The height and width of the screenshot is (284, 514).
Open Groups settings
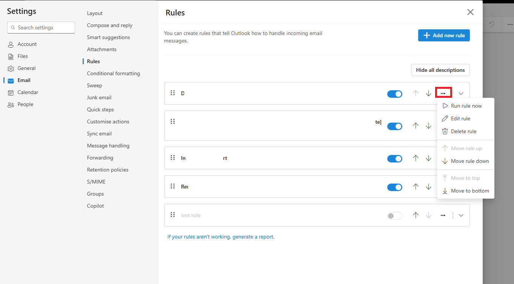coord(95,194)
